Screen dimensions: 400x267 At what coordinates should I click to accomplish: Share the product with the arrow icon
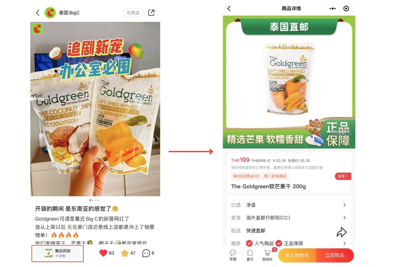(342, 232)
